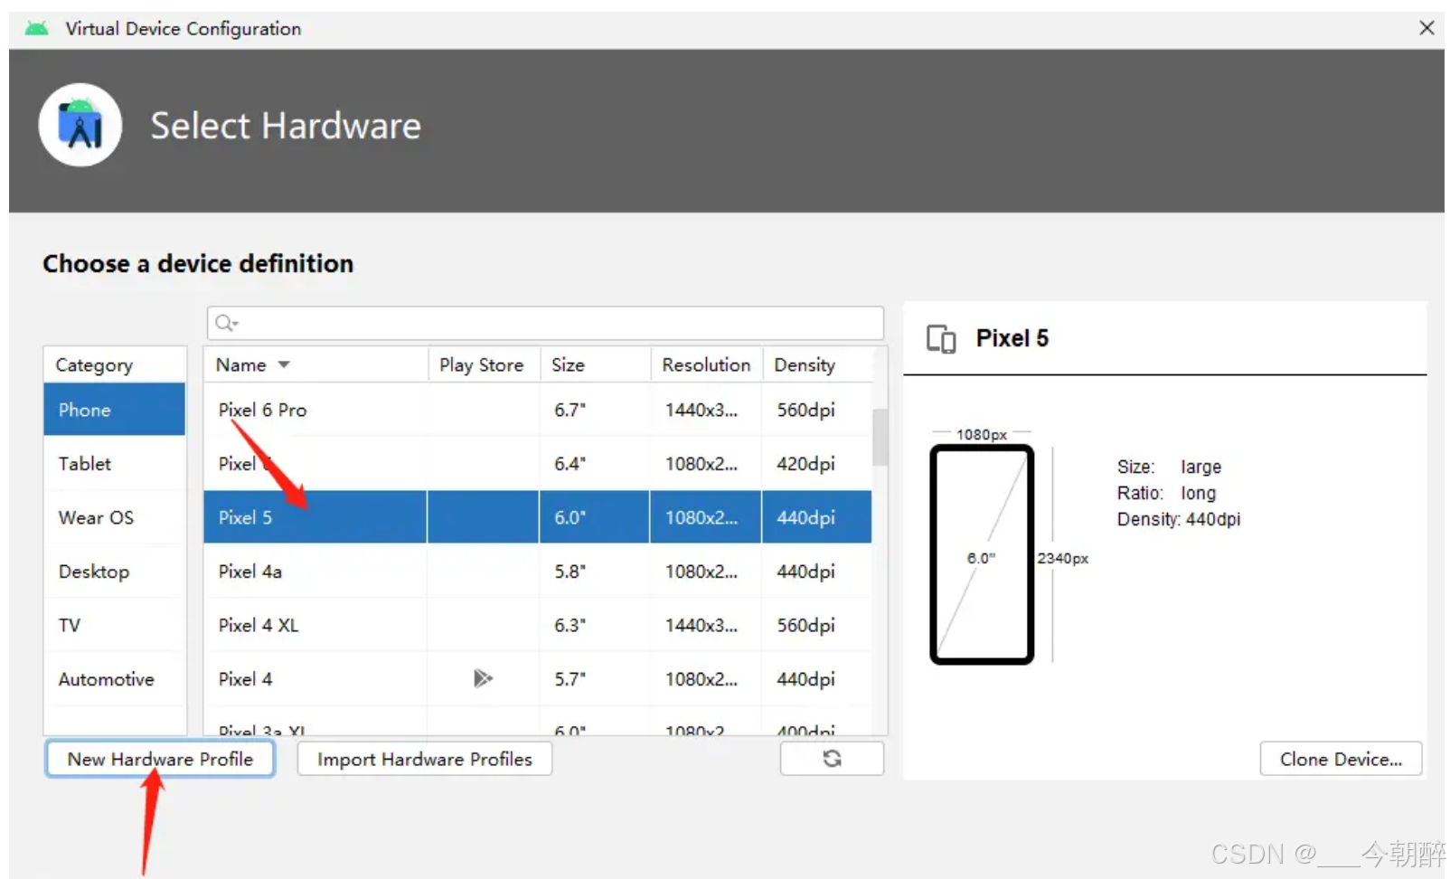Select the Phone category
Viewport: 1450px width, 879px height.
[115, 410]
